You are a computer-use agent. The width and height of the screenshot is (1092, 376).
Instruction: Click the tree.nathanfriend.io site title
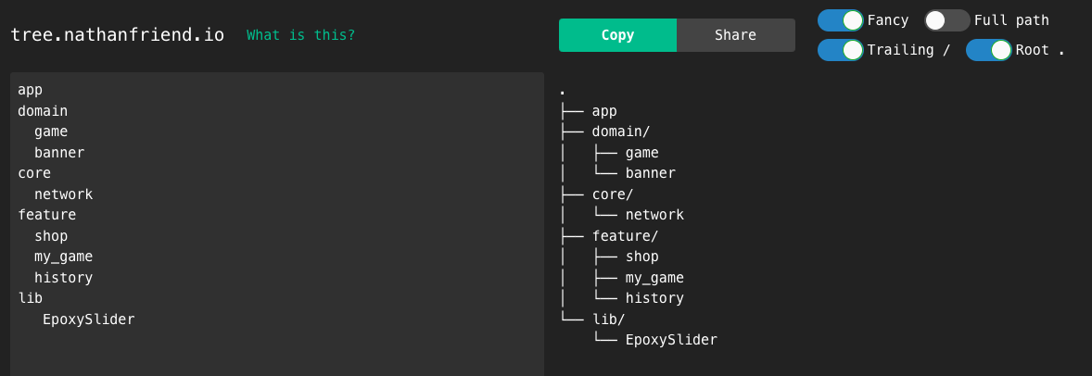(118, 35)
